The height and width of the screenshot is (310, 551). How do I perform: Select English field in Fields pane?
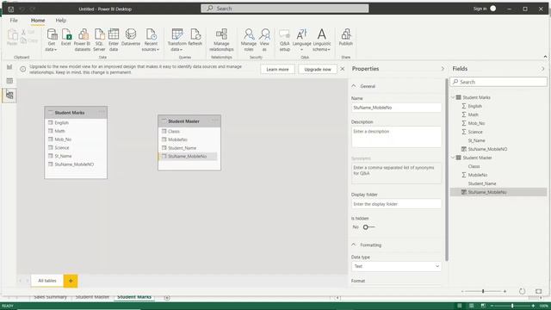tap(474, 106)
